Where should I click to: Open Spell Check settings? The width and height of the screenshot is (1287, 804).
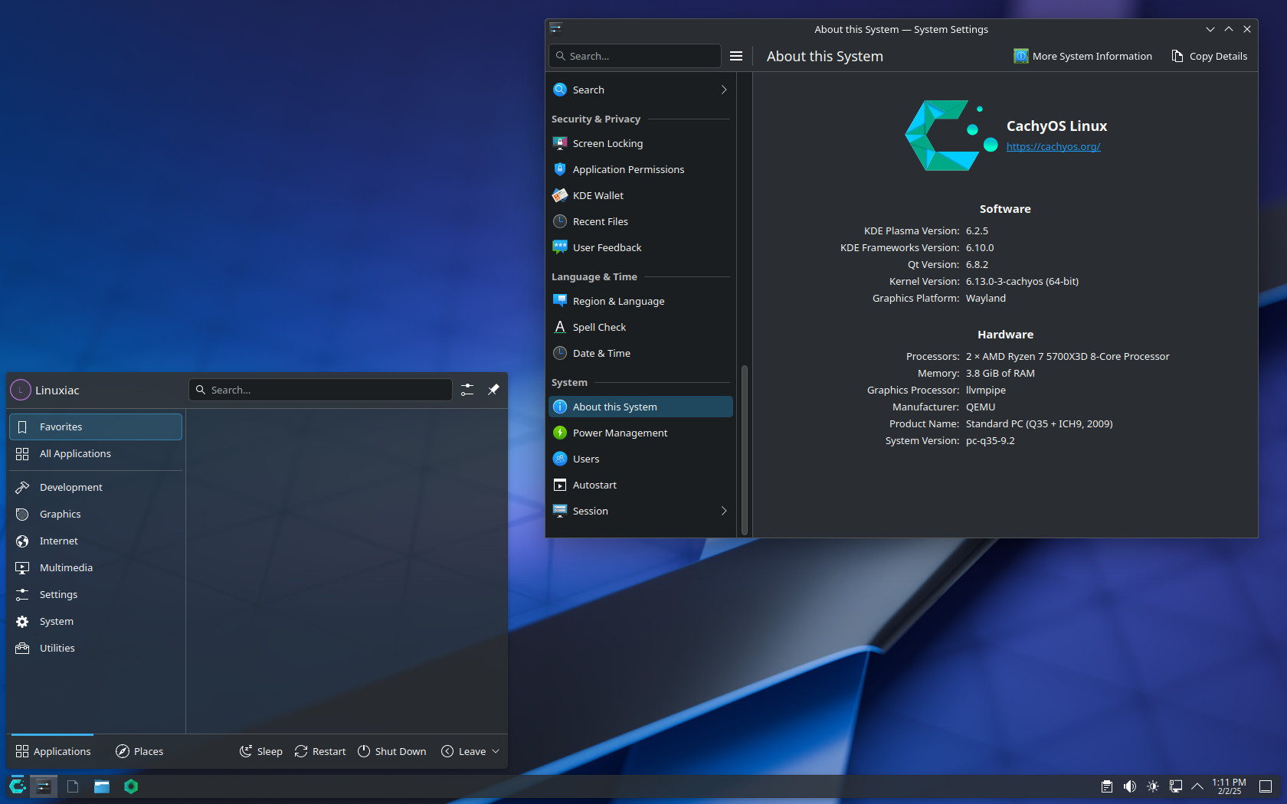[640, 327]
